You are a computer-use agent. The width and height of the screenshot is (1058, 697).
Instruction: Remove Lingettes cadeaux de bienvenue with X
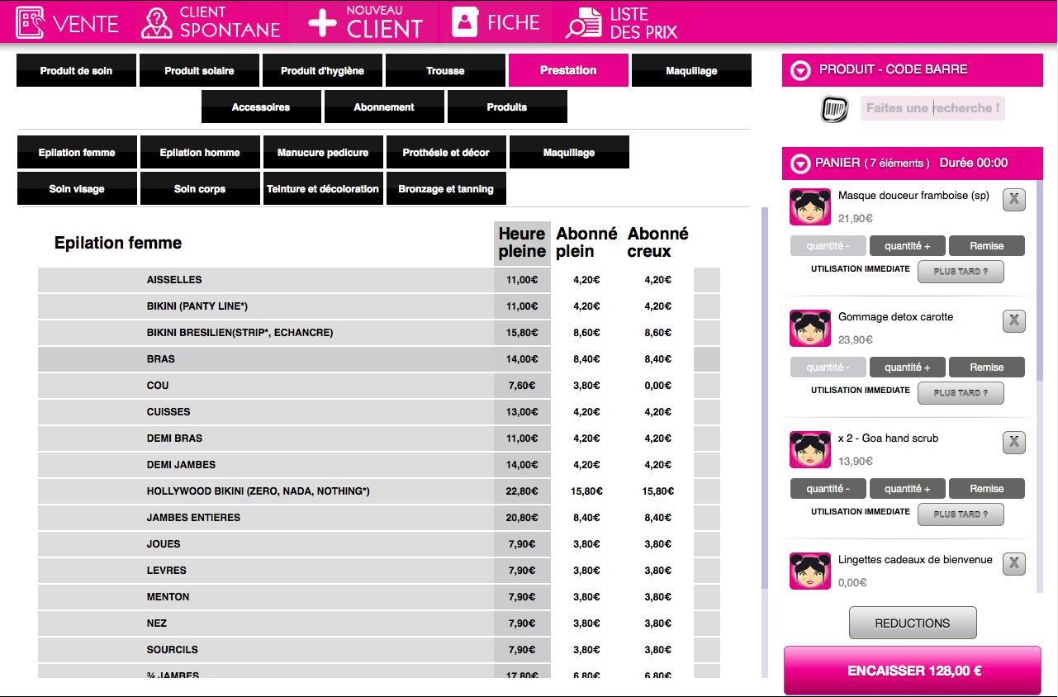(x=1014, y=564)
